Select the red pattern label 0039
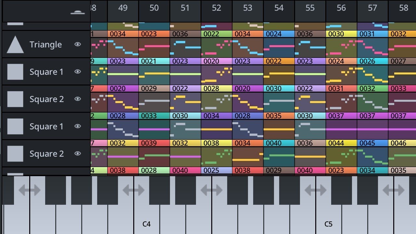The image size is (416, 234). click(154, 143)
